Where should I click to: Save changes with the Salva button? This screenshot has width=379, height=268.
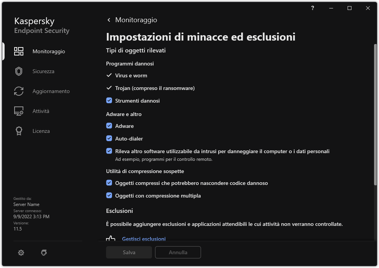point(129,252)
